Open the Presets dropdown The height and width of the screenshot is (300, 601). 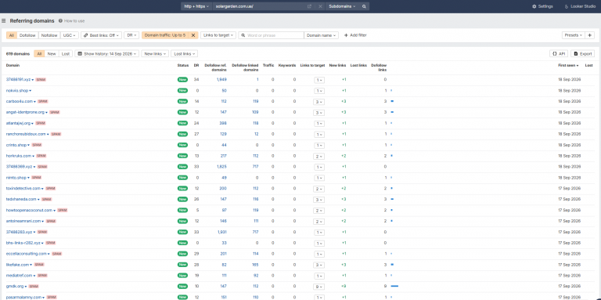coord(573,35)
